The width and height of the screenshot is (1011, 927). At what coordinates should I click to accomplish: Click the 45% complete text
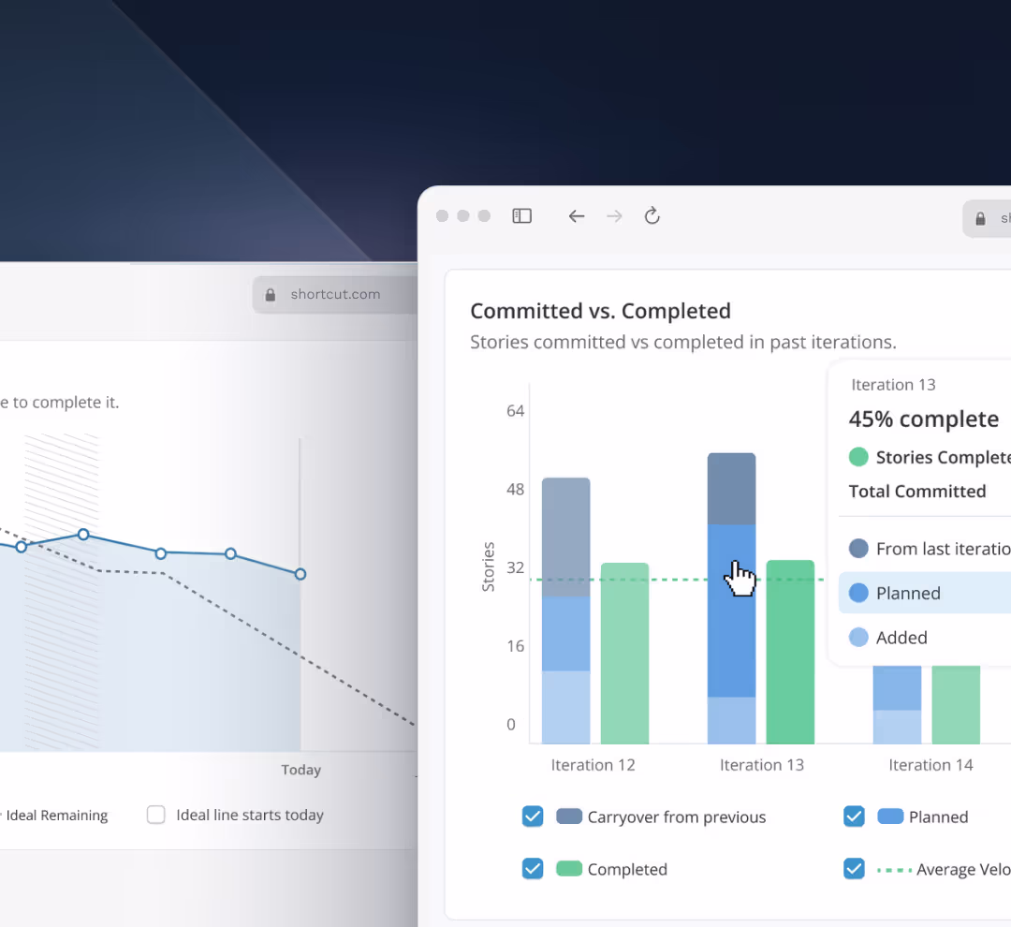click(923, 419)
